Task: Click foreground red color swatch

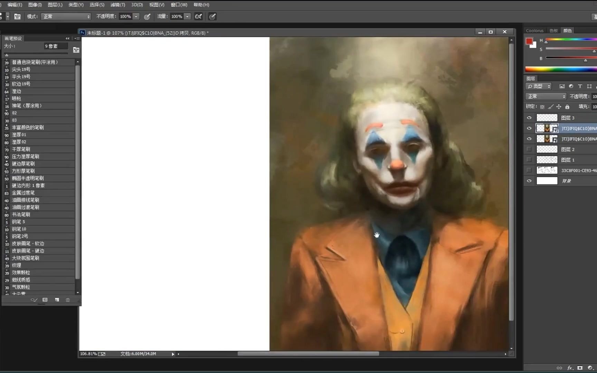Action: 529,41
